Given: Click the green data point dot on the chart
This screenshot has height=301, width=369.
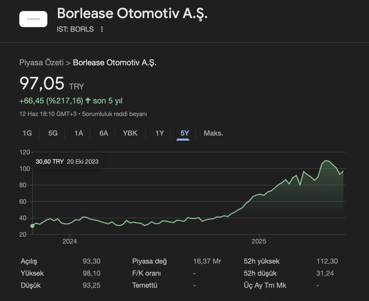Looking at the screenshot, I should [x=32, y=226].
